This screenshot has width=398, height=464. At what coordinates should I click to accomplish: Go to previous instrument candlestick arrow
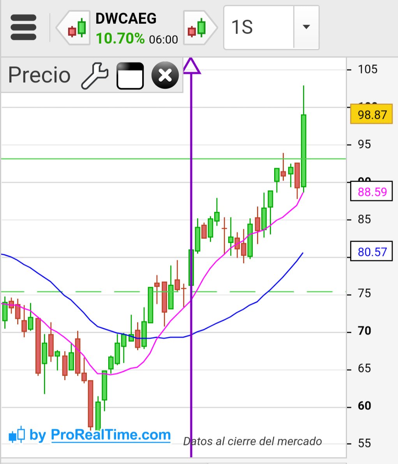coord(73,28)
